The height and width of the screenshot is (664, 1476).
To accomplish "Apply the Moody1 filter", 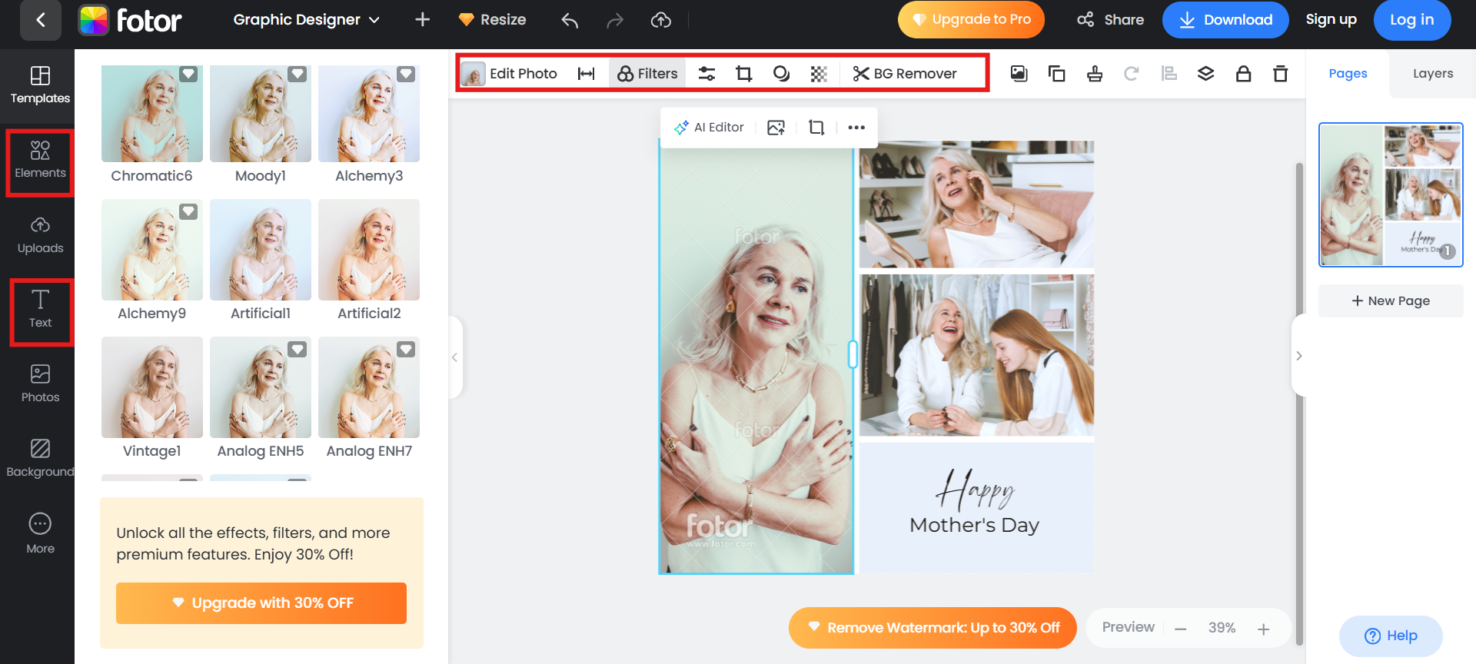I will pos(260,114).
